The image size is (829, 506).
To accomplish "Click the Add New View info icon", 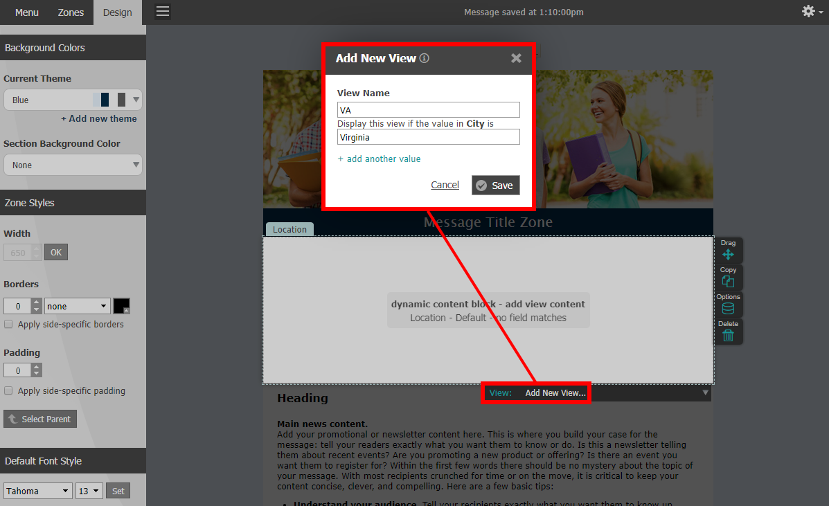I will click(x=424, y=58).
